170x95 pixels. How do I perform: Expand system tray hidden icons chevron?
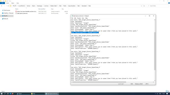pyautogui.click(x=155, y=94)
